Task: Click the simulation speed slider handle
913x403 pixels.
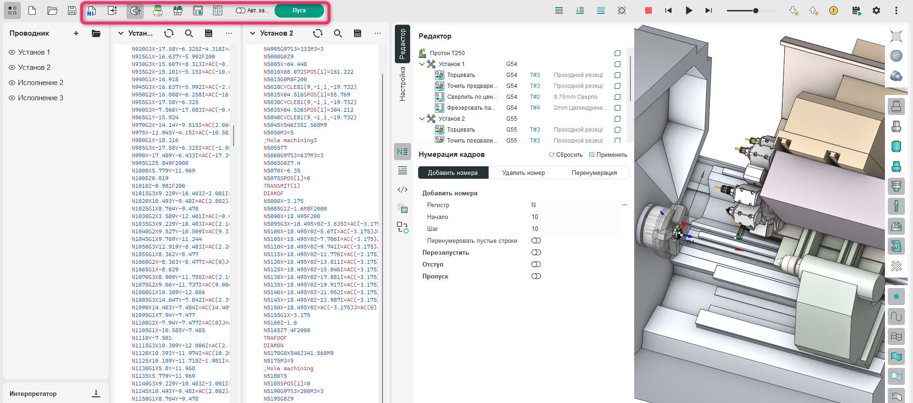Action: coord(756,10)
